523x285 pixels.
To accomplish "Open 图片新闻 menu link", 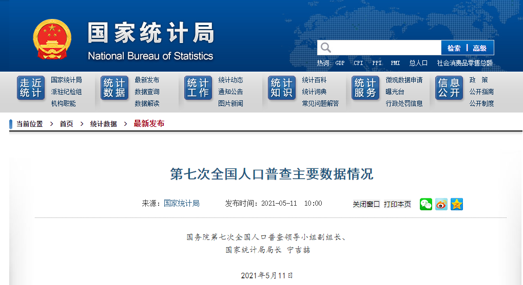I will pos(231,103).
